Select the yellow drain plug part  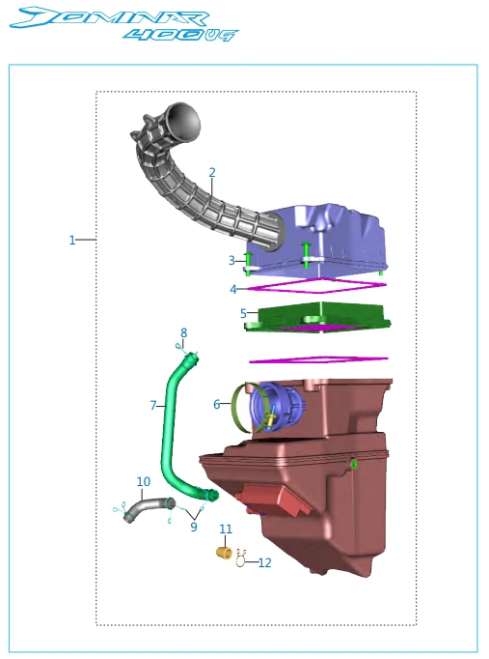[224, 553]
